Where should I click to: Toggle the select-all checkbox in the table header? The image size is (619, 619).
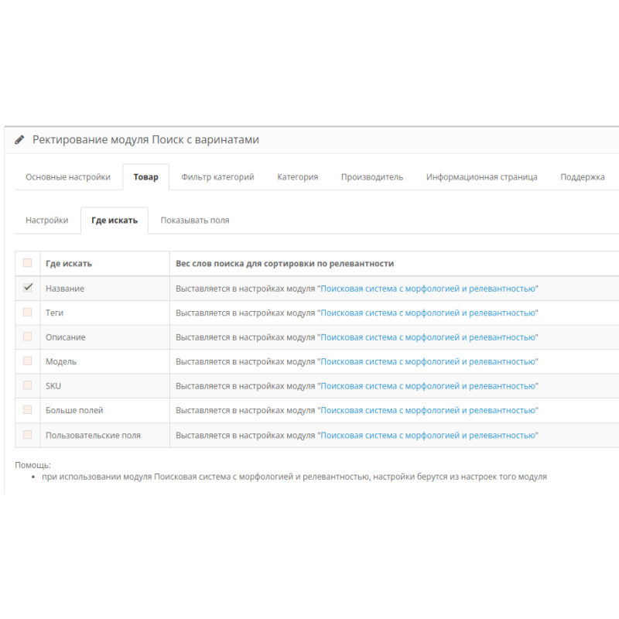pos(27,263)
